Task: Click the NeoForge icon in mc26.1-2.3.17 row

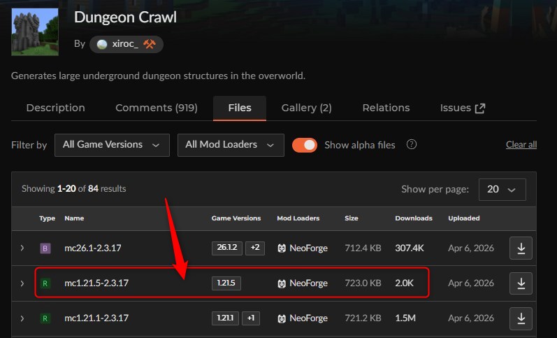Action: point(282,248)
